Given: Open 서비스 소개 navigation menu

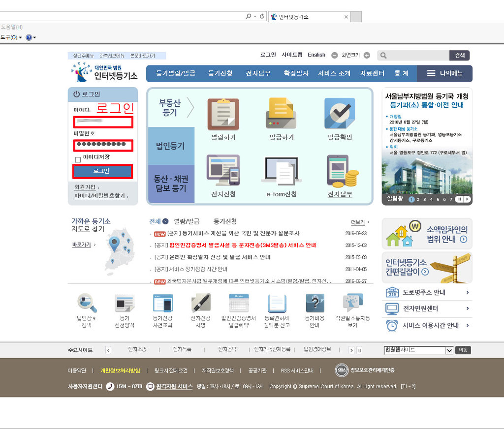Looking at the screenshot, I should [334, 73].
